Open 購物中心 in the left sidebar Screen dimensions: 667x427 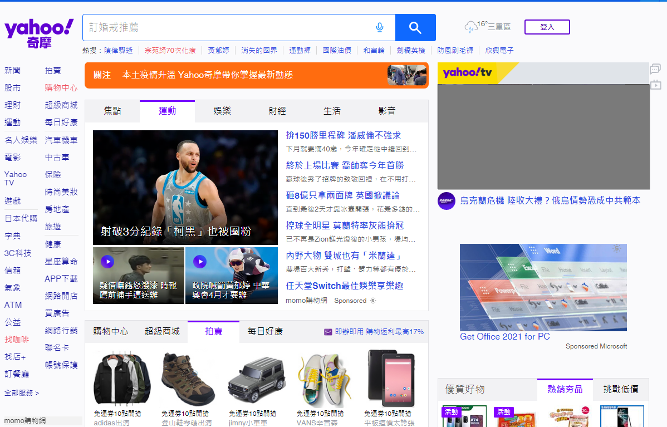click(61, 88)
